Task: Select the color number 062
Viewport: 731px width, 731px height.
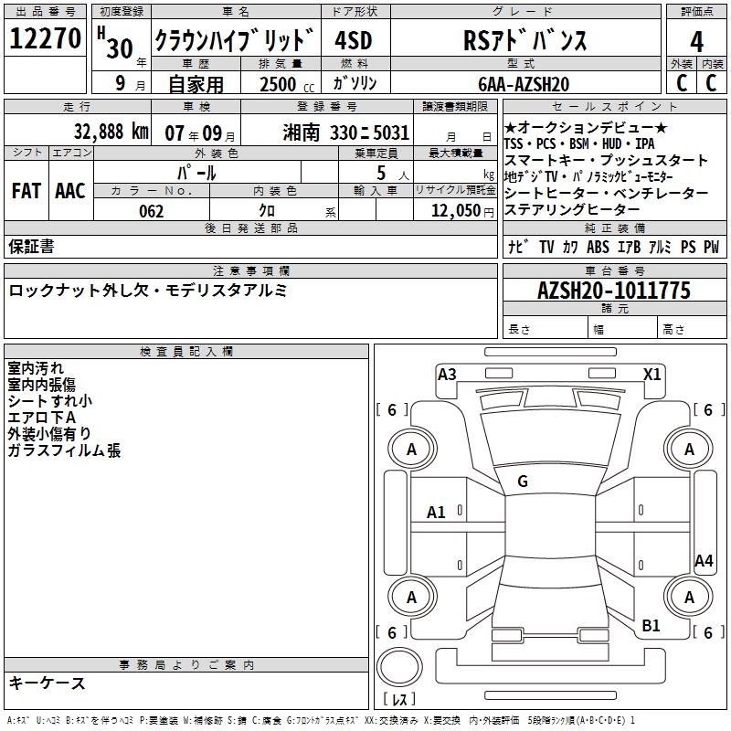Action: point(152,211)
